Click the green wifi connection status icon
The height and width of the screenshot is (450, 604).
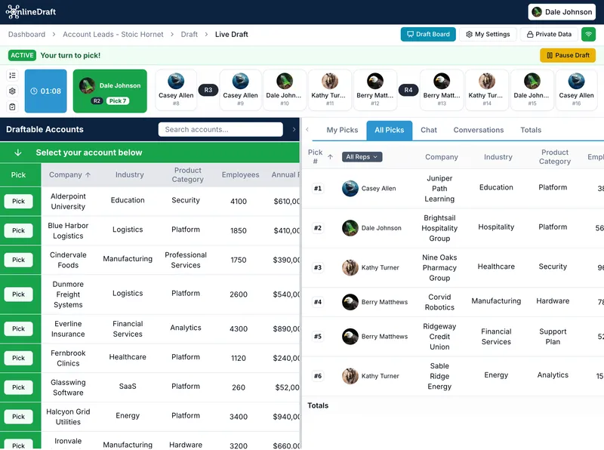[588, 34]
